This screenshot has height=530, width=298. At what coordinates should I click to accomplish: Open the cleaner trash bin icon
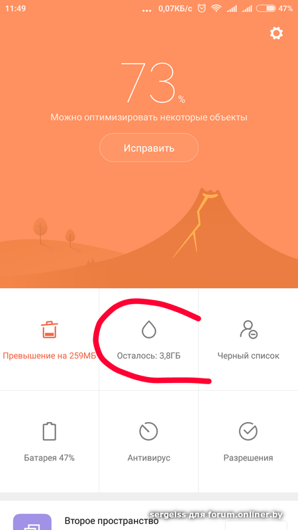point(50,329)
